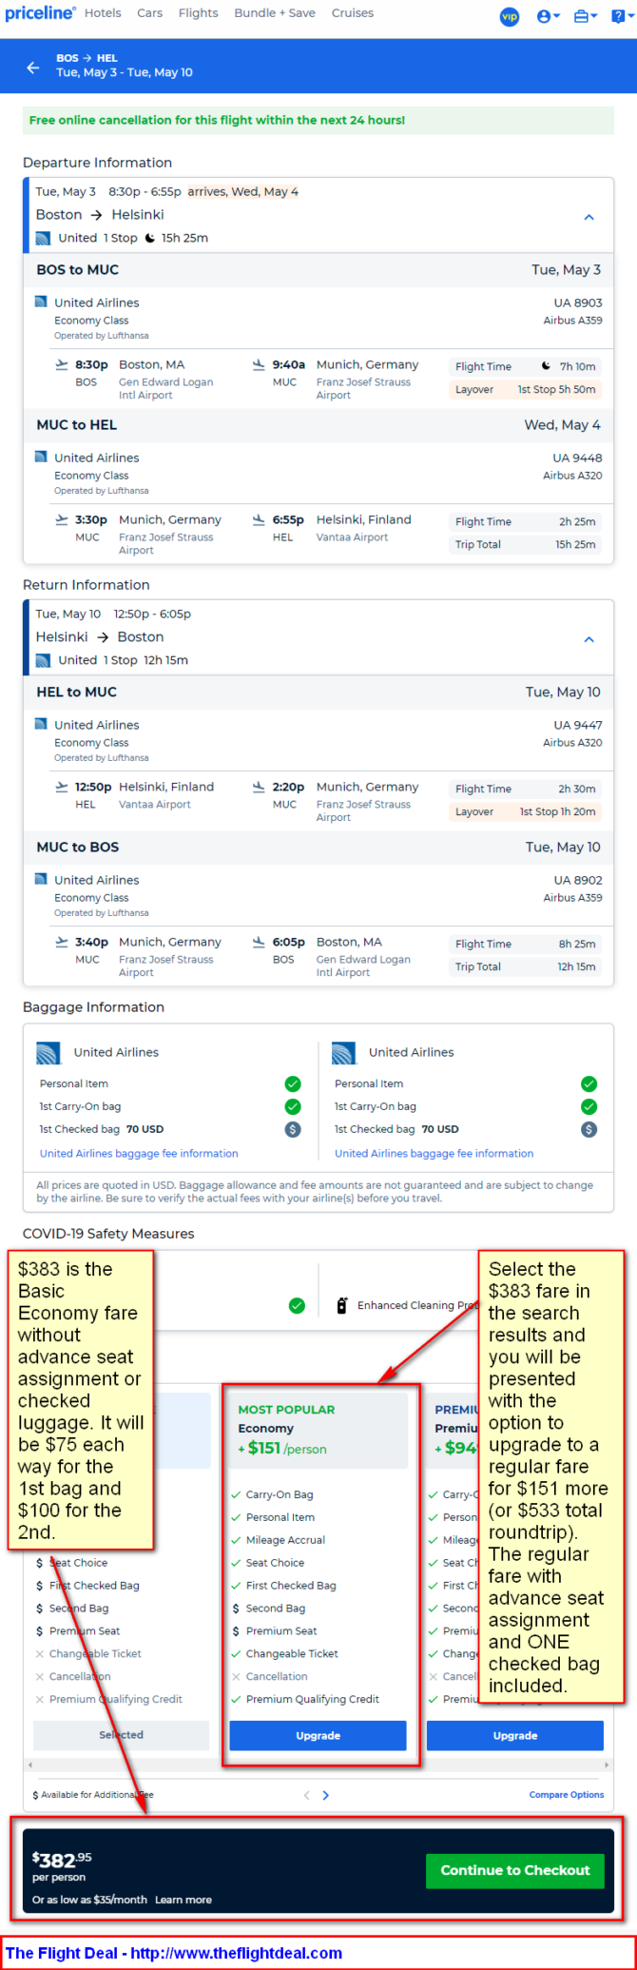The width and height of the screenshot is (637, 1970).
Task: Click the fare cards horizontal scrollbar
Action: pyautogui.click(x=318, y=1765)
